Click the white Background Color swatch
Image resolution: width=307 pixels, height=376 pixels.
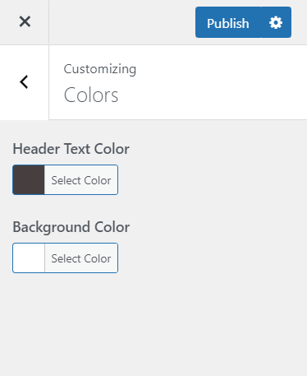click(x=29, y=258)
